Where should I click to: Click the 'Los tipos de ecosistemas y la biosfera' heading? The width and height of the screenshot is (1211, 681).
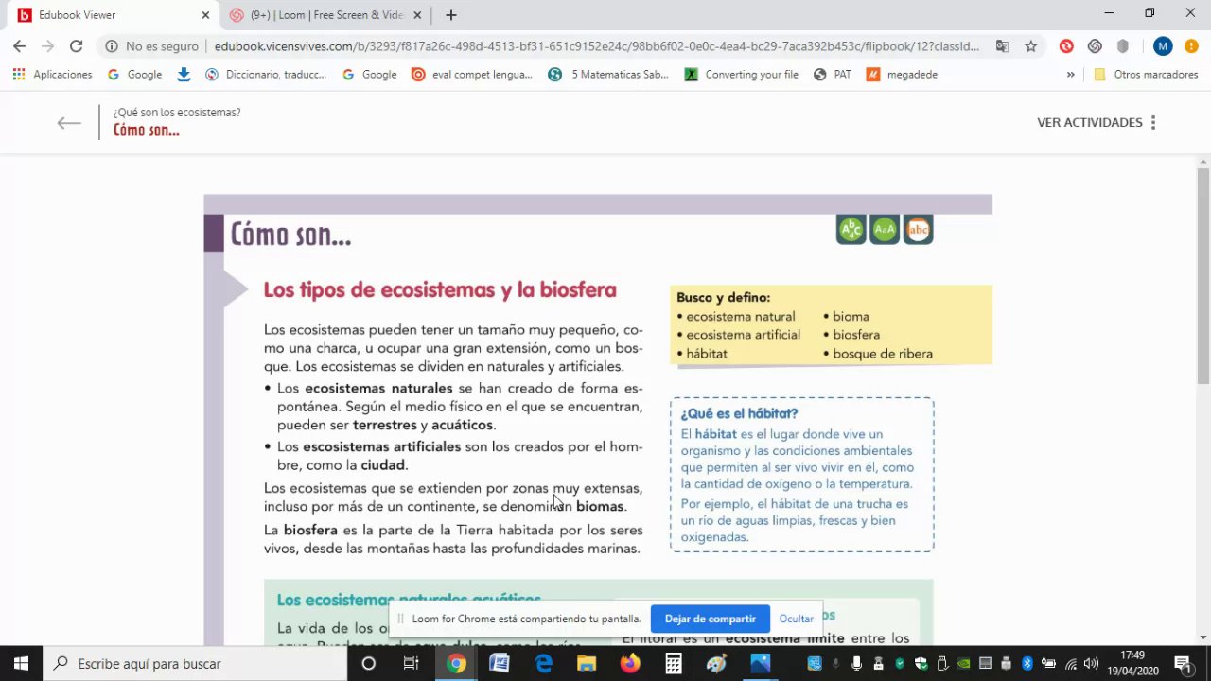point(440,290)
